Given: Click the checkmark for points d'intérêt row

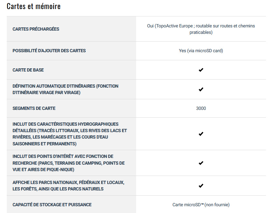Looking at the screenshot, I should [201, 163].
